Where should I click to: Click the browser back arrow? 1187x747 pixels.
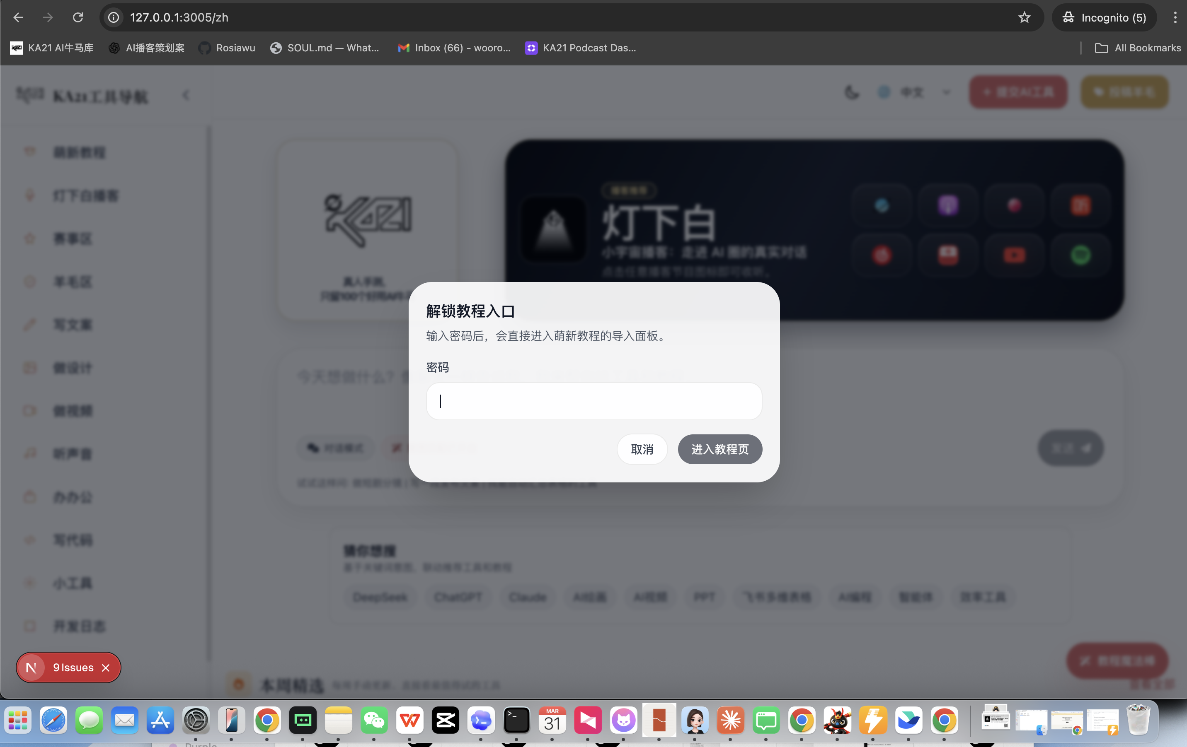(18, 18)
